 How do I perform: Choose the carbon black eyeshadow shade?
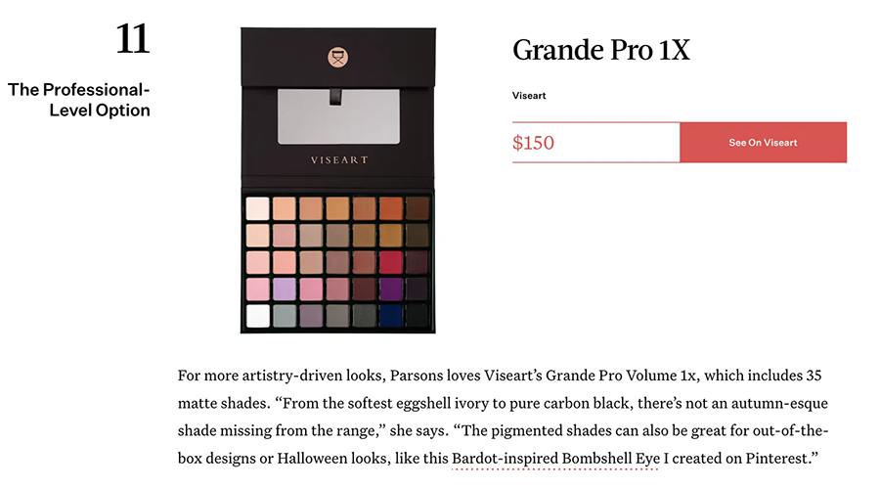418,316
